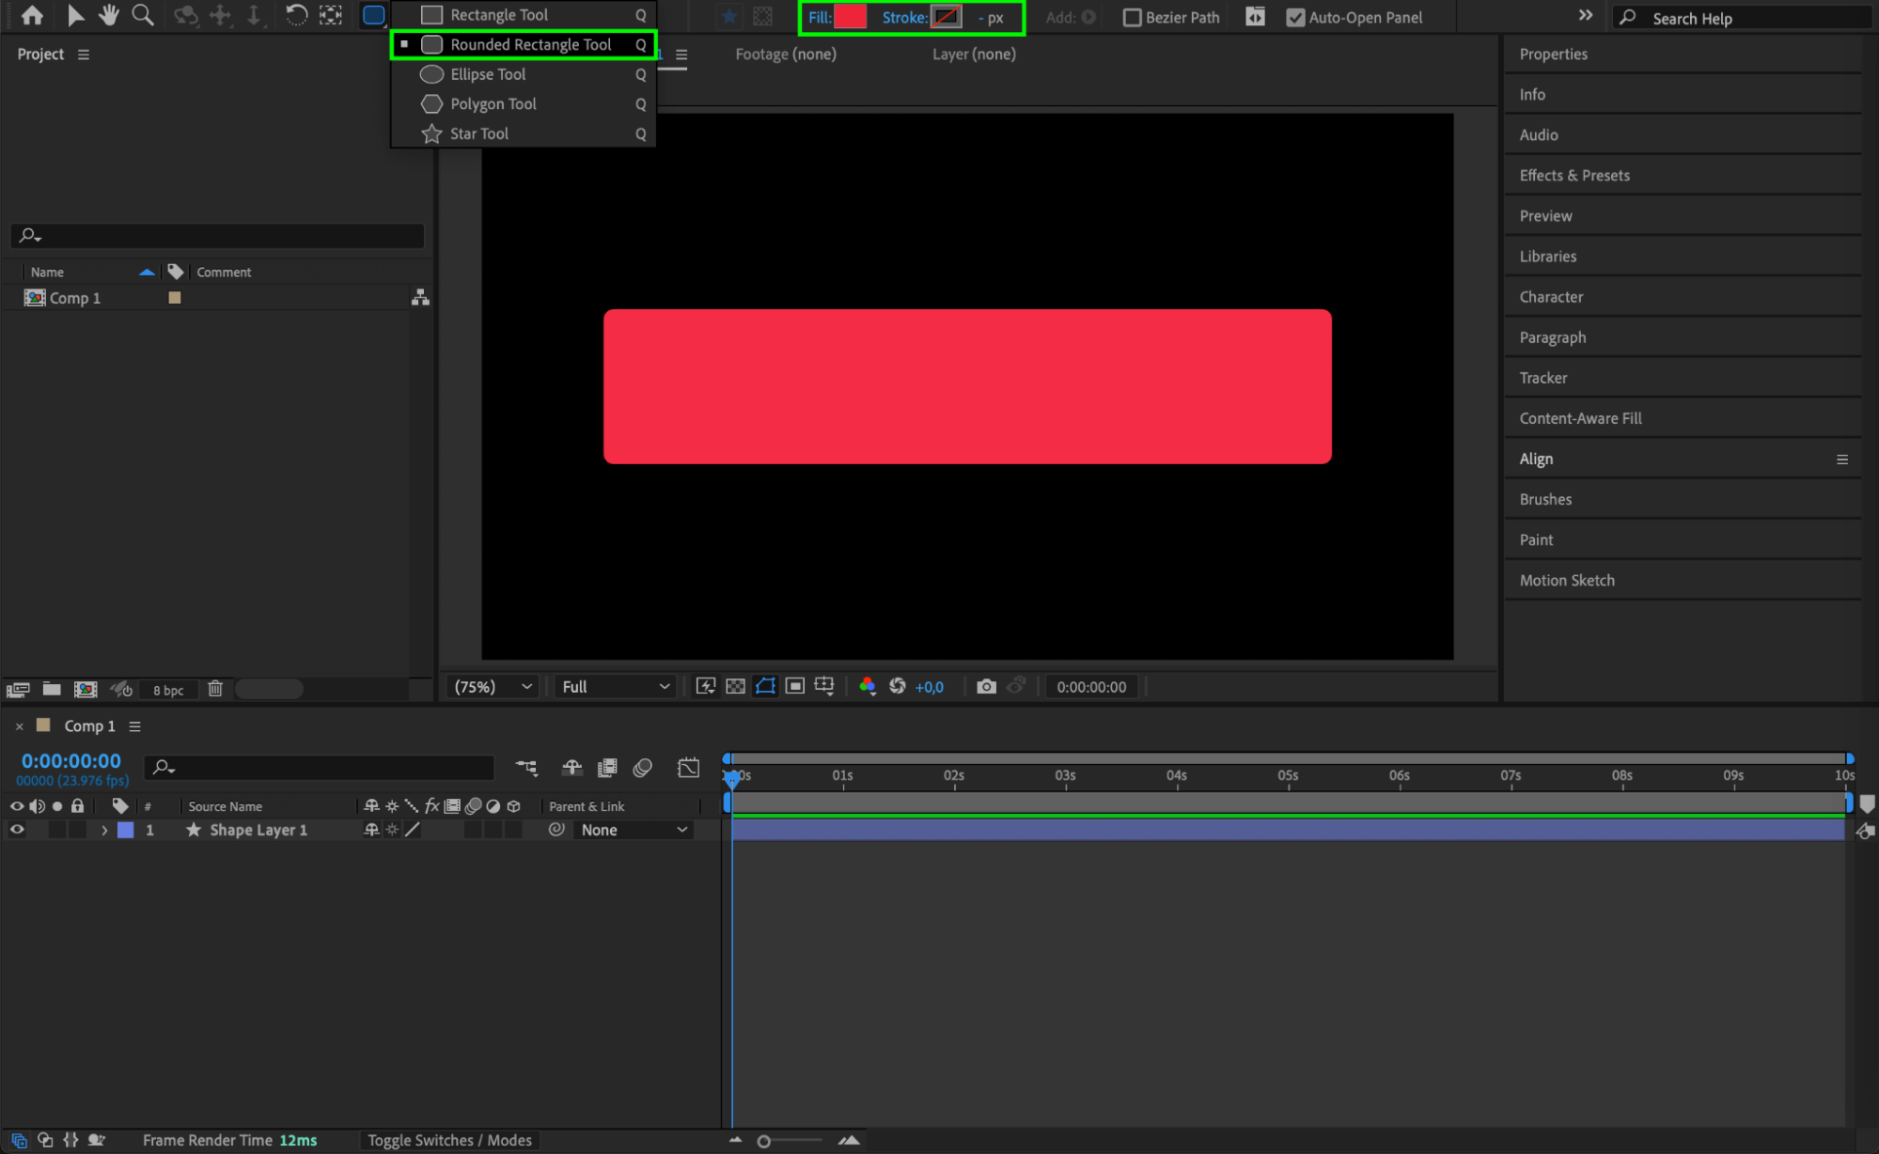Viewport: 1879px width, 1154px height.
Task: Hide Shape Layer 1 with eye icon
Action: [17, 830]
